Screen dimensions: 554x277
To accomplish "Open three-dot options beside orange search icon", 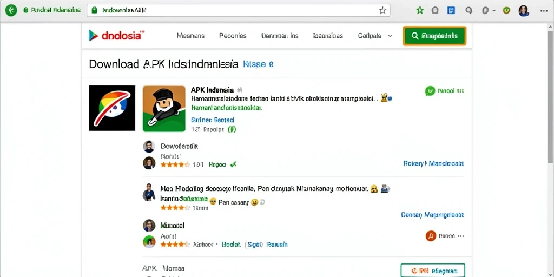I will coord(461,236).
